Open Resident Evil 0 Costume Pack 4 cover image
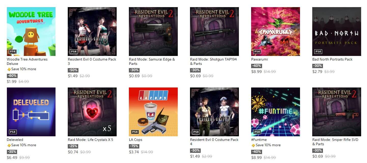Screen dimensions: 367x163 214,112
